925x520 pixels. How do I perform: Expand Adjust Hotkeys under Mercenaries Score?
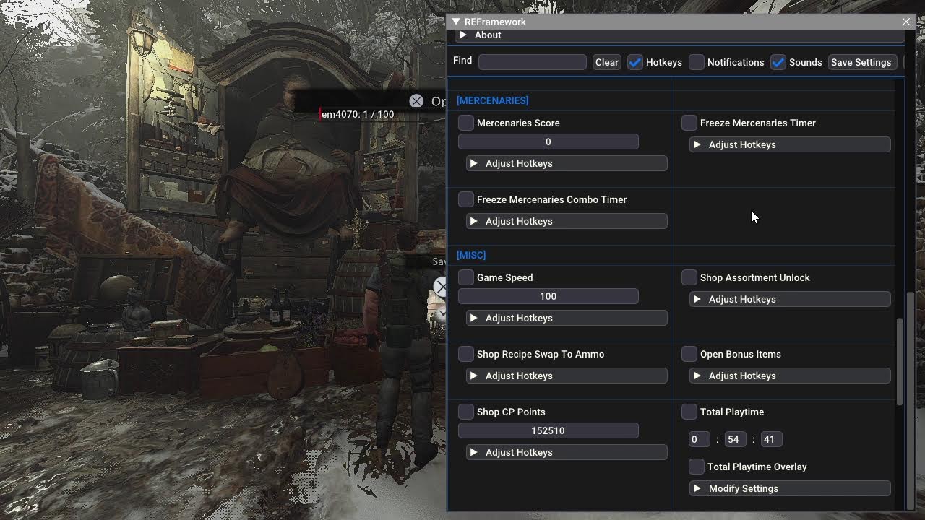click(x=567, y=163)
